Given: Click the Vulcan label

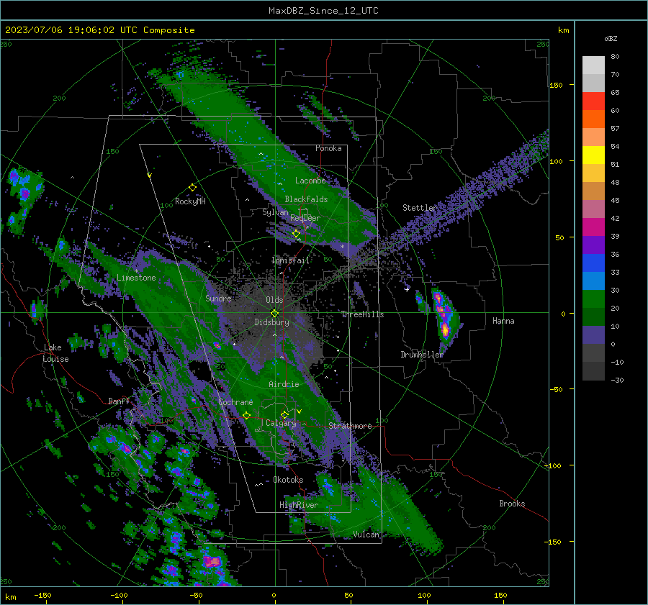Looking at the screenshot, I should tap(366, 535).
